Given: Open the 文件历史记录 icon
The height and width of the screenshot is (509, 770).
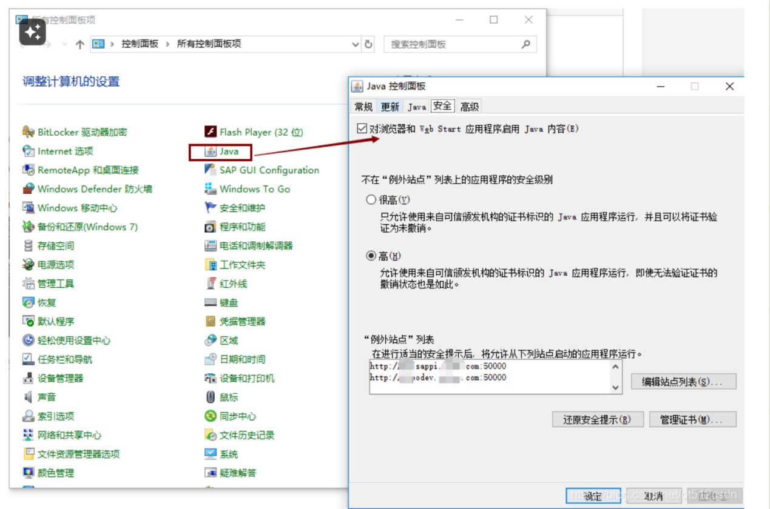Looking at the screenshot, I should point(211,434).
